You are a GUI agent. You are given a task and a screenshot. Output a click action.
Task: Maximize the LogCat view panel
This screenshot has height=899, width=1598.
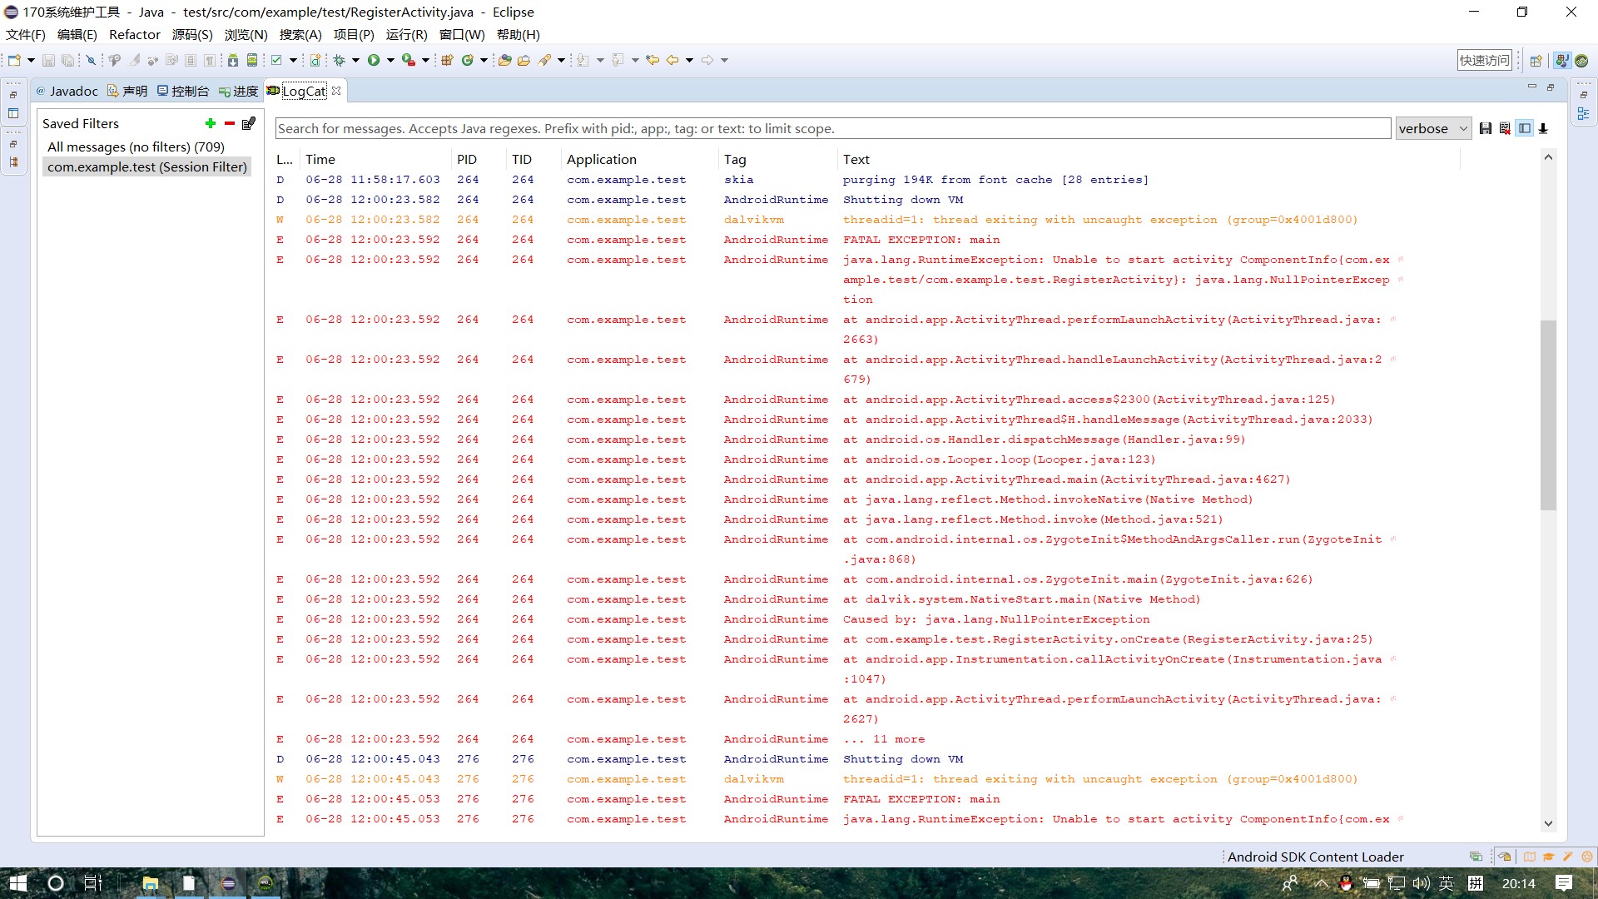[x=1550, y=87]
